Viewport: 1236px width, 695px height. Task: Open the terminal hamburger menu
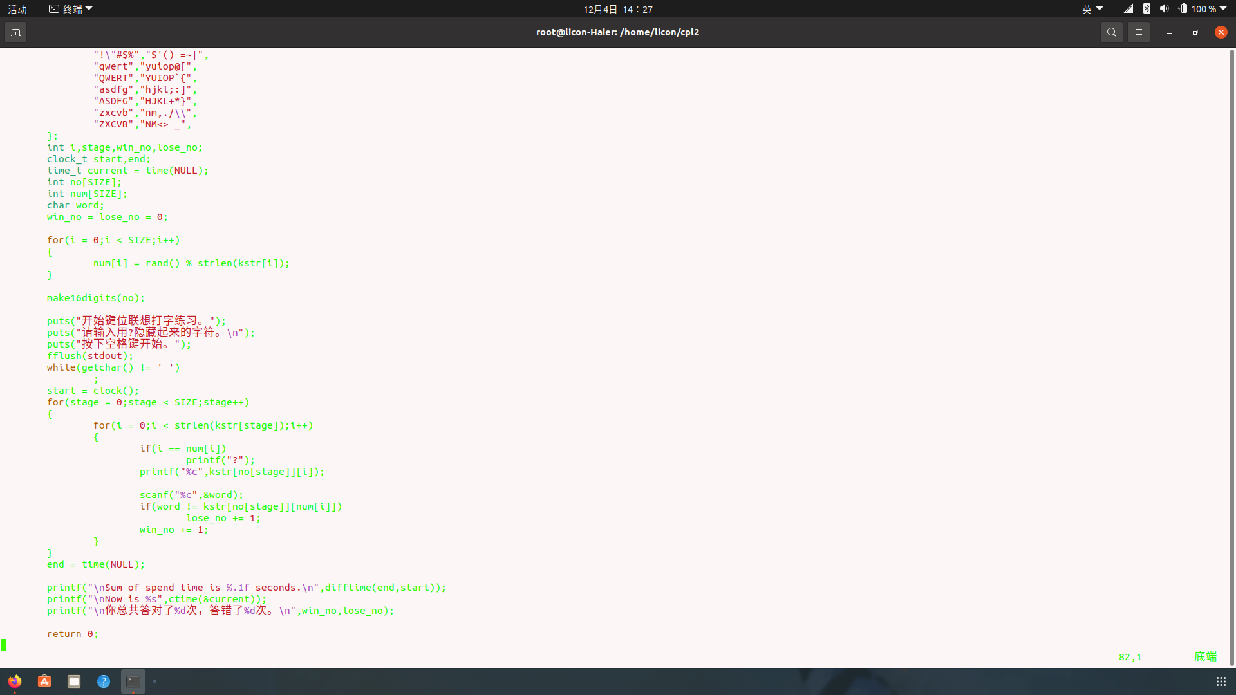[x=1138, y=32]
